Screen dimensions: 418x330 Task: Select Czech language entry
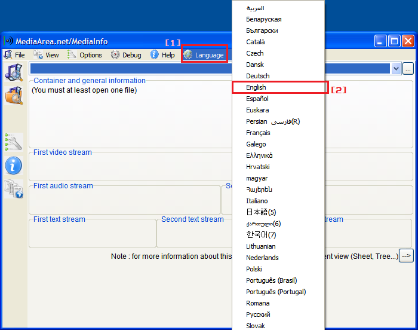(x=278, y=53)
